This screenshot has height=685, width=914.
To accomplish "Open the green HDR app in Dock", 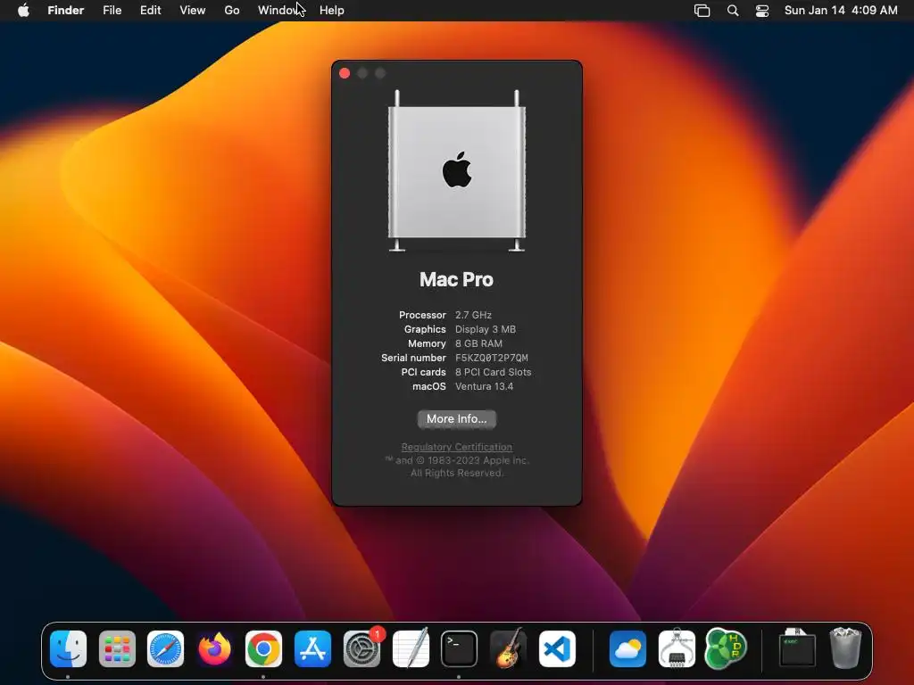I will 725,649.
